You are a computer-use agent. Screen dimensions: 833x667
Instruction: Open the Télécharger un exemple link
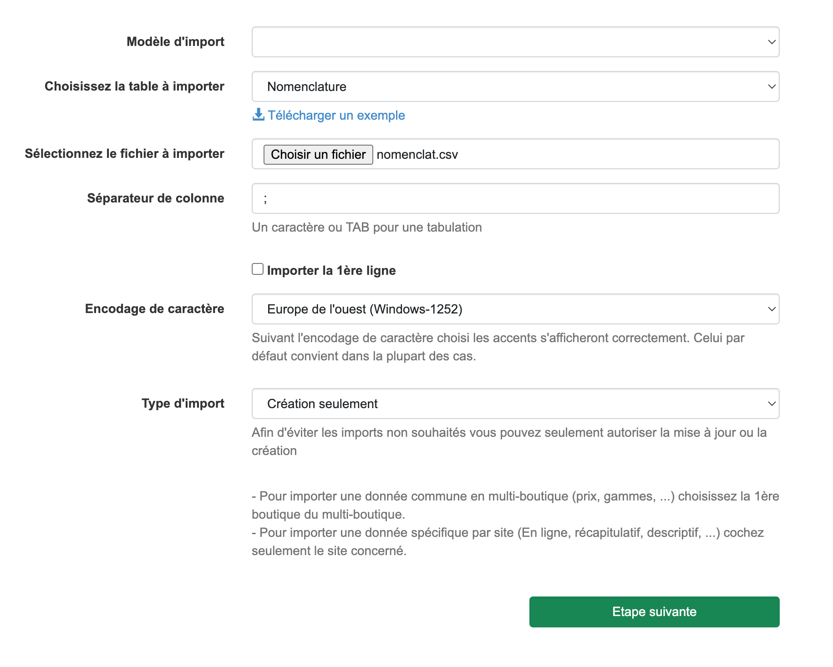(x=336, y=116)
